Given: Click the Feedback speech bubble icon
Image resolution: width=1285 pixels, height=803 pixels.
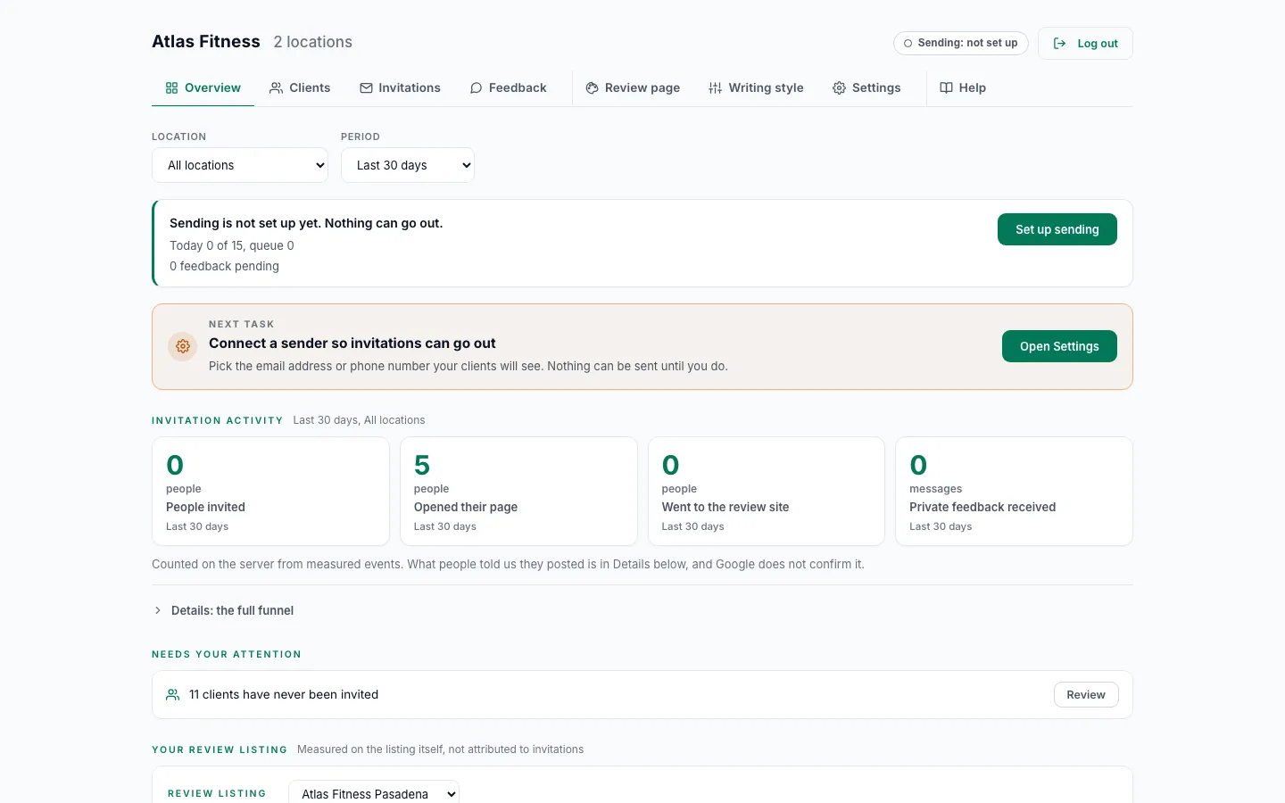Looking at the screenshot, I should click(476, 88).
